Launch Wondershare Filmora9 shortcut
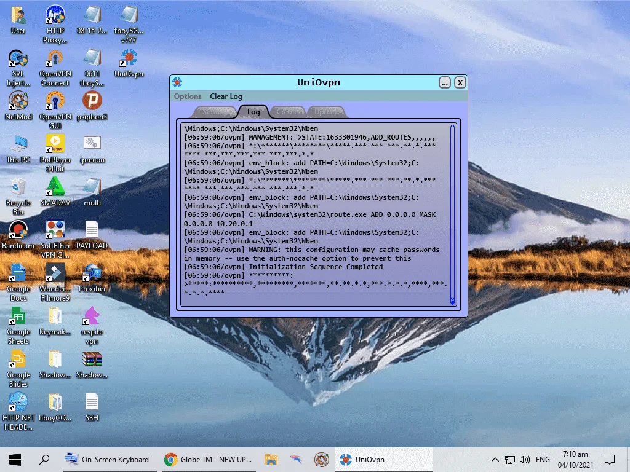 click(55, 283)
